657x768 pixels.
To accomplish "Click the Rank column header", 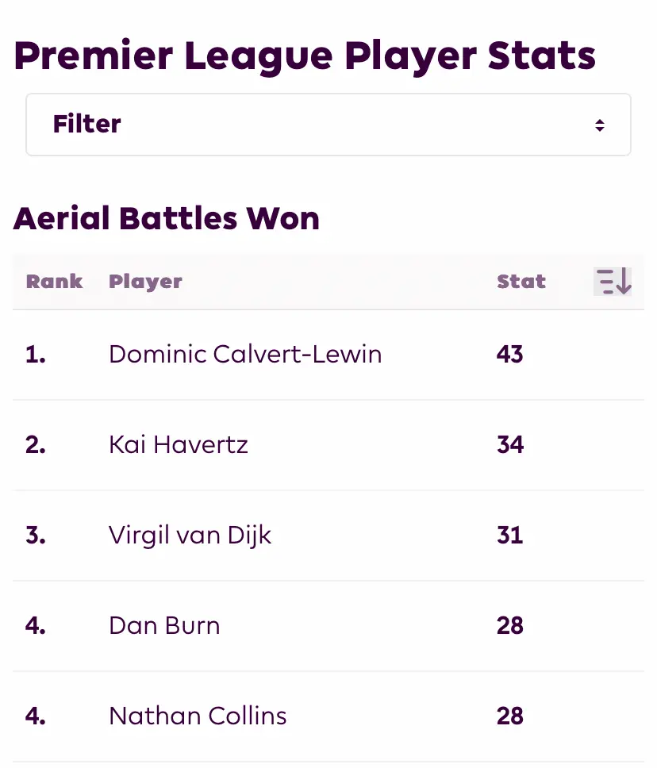I will tap(54, 282).
